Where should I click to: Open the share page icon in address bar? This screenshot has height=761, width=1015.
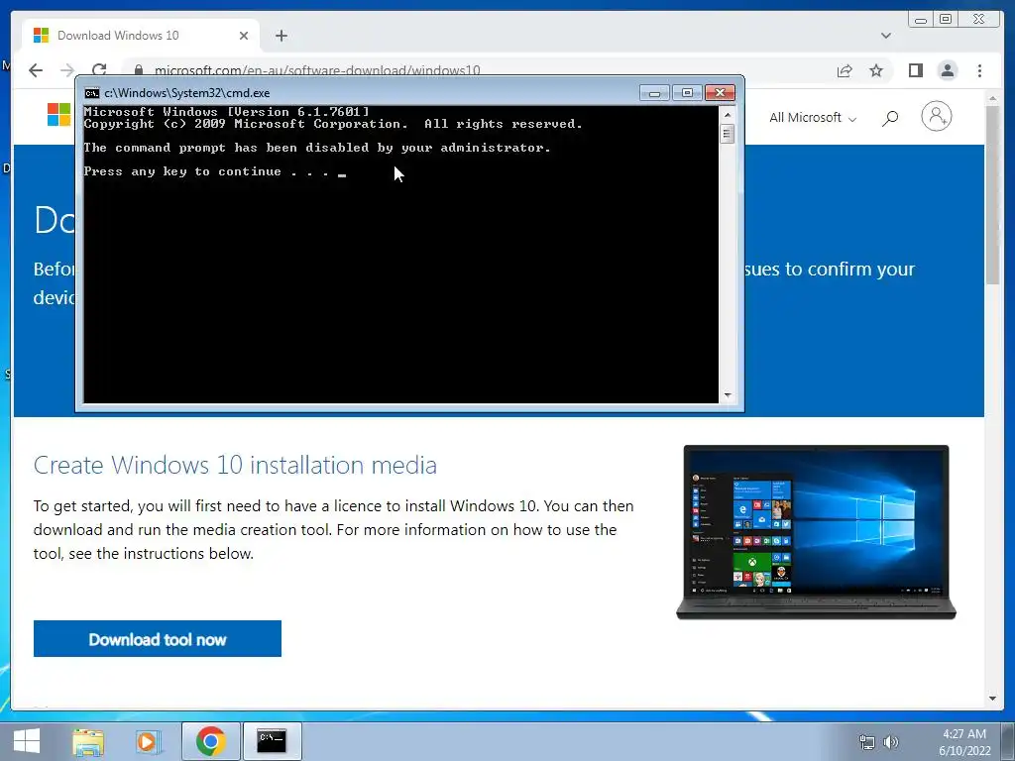coord(845,70)
